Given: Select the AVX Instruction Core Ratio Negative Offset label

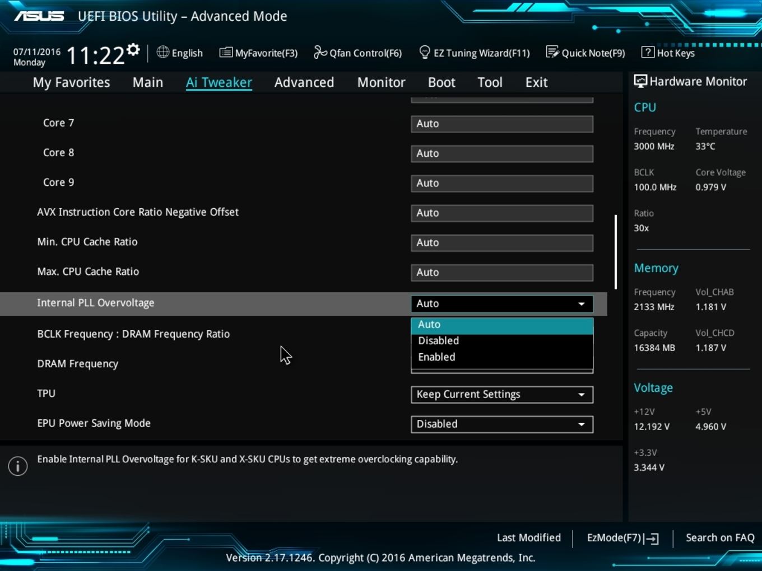Looking at the screenshot, I should point(138,212).
